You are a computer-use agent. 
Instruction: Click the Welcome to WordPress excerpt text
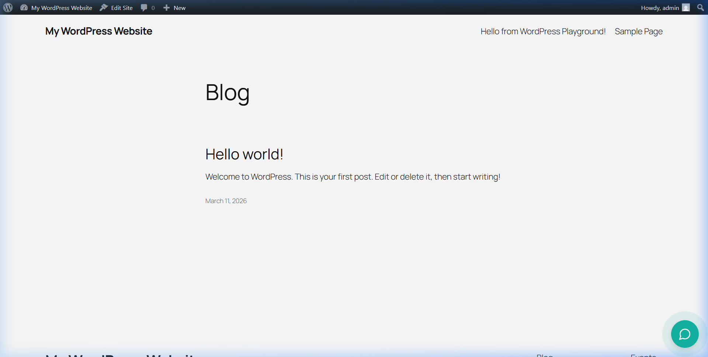353,177
